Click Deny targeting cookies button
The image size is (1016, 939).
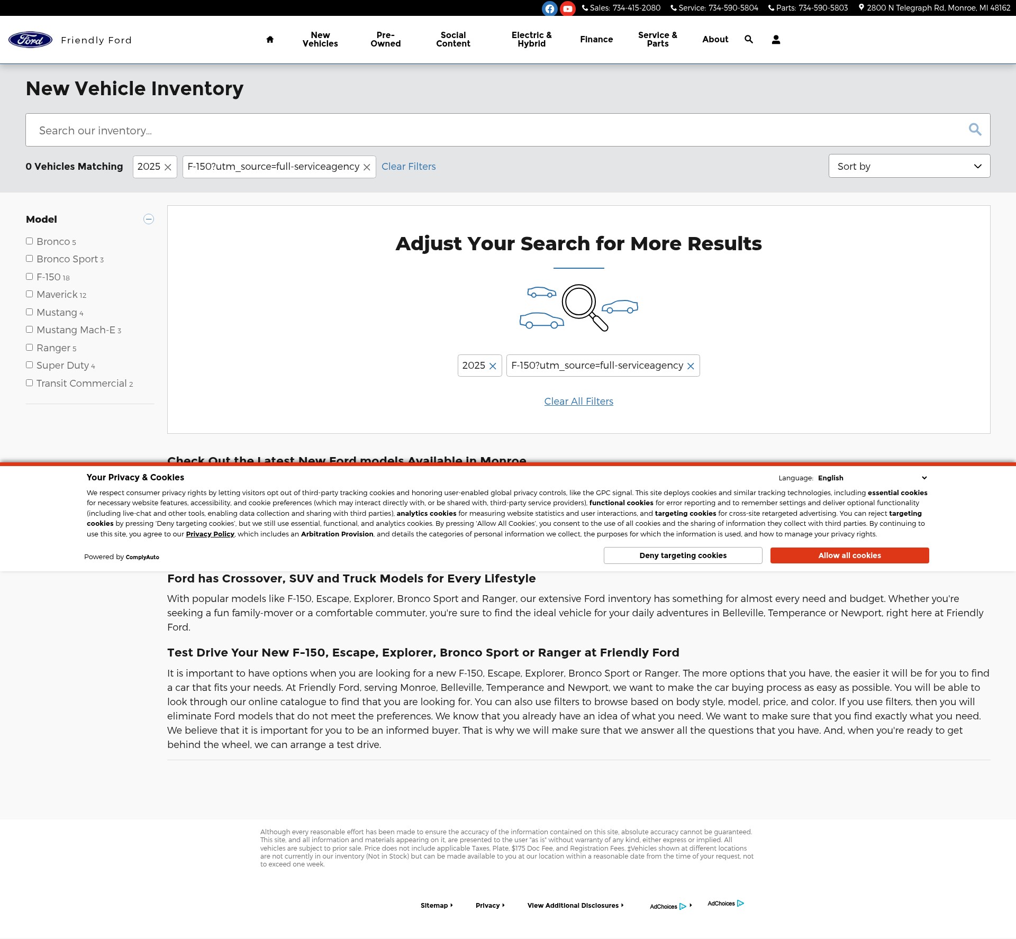point(683,555)
